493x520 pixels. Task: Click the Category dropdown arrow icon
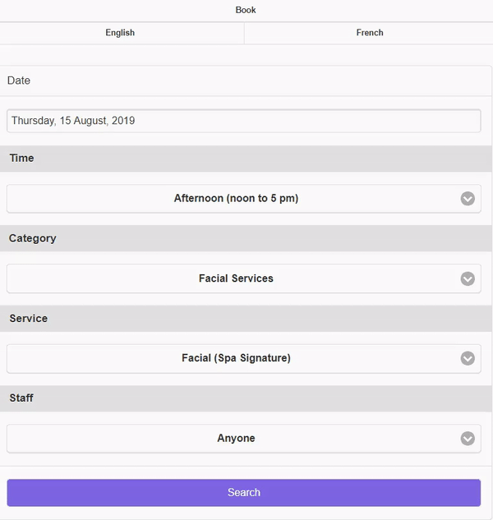pos(468,278)
